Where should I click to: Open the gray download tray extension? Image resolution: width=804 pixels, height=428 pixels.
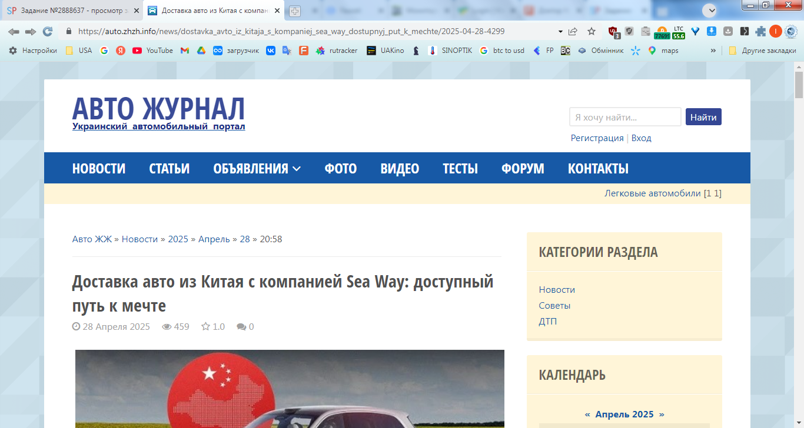[728, 32]
